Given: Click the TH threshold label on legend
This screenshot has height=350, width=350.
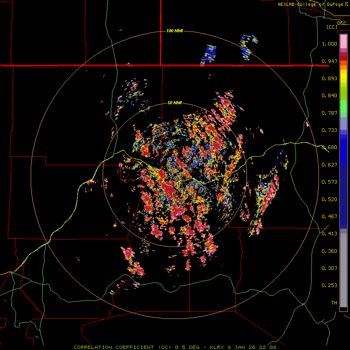Looking at the screenshot, I should click(x=334, y=303).
